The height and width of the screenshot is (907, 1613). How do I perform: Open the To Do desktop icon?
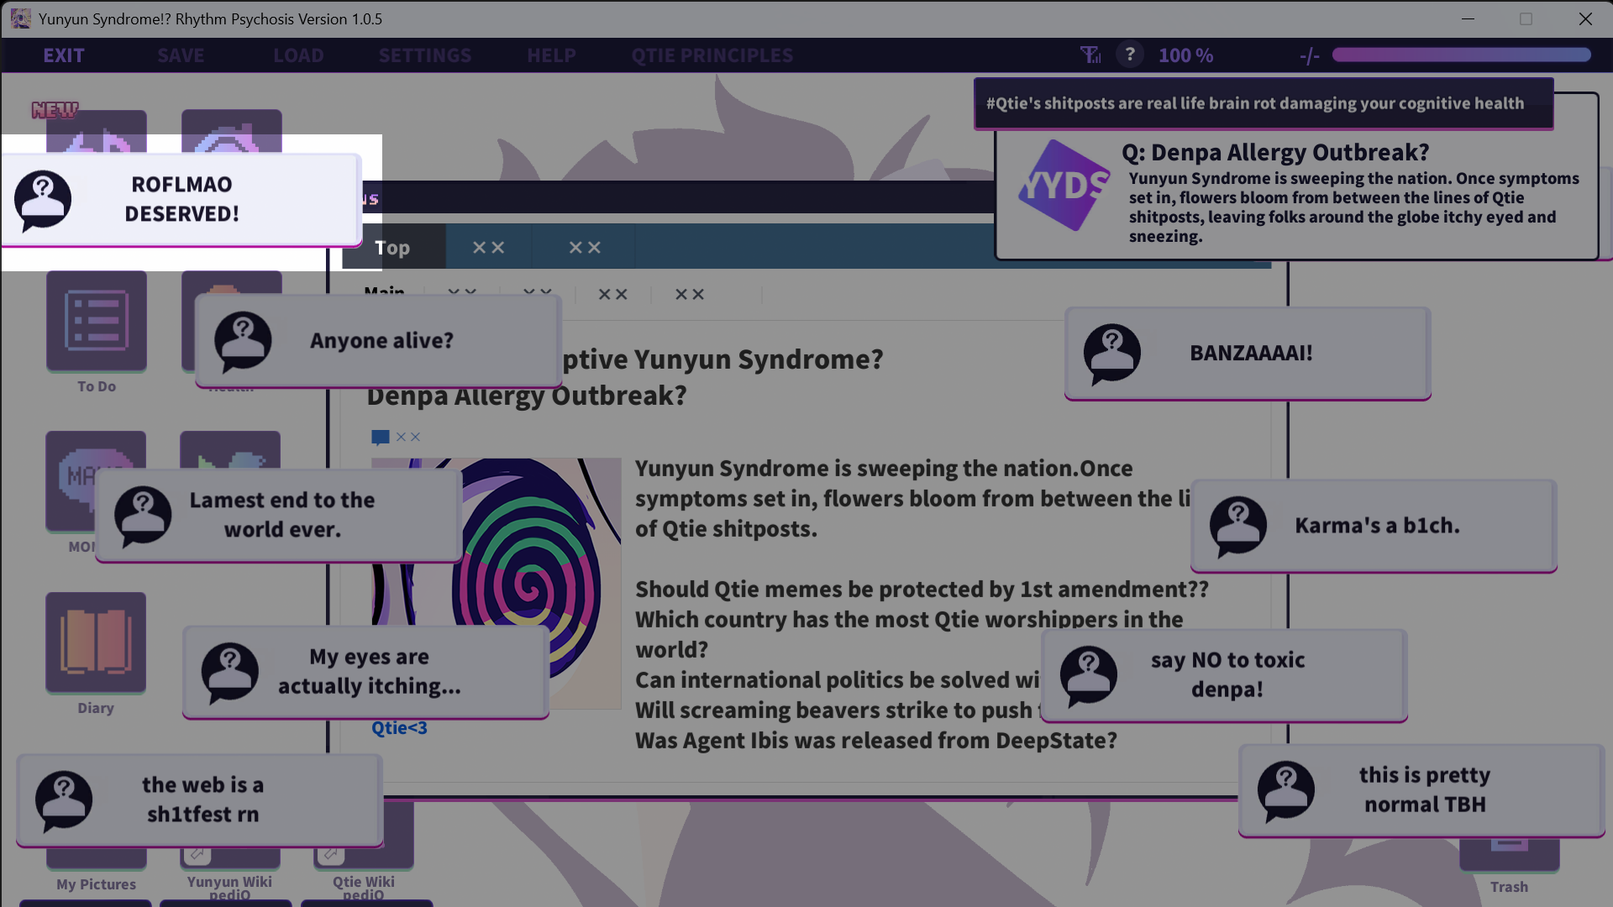click(x=97, y=322)
